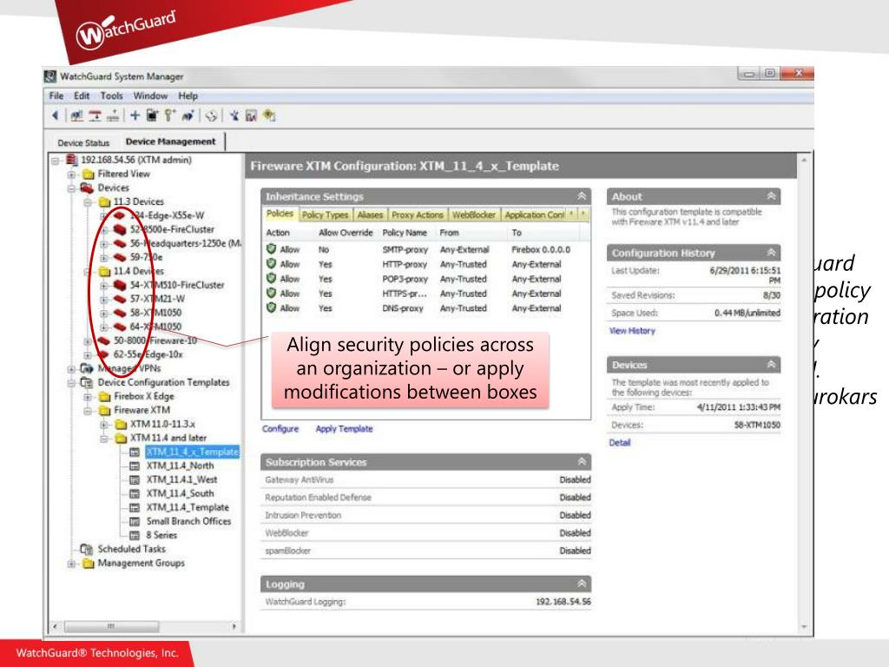Screen dimensions: 889x667
Task: Click the device tree horizontal scrollbar thumb
Action: click(111, 626)
